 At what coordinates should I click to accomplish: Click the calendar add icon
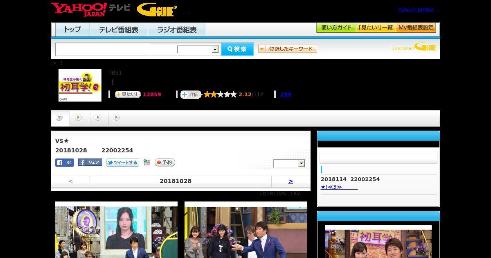tap(147, 163)
